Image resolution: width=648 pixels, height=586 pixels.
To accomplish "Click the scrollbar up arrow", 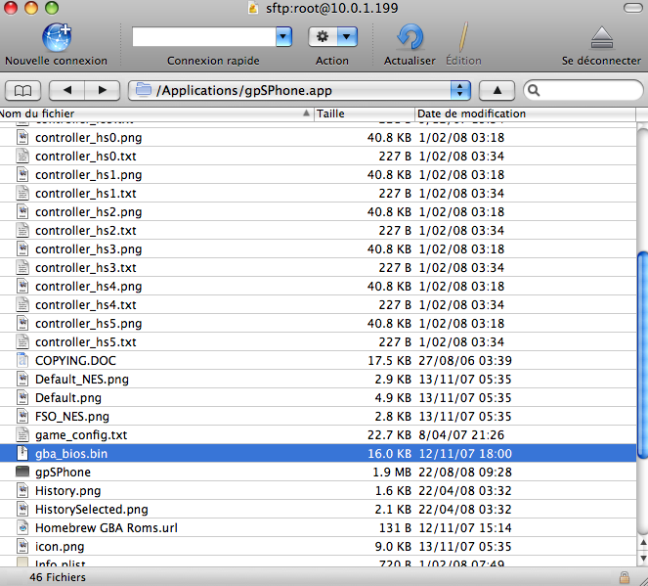I will click(x=643, y=542).
